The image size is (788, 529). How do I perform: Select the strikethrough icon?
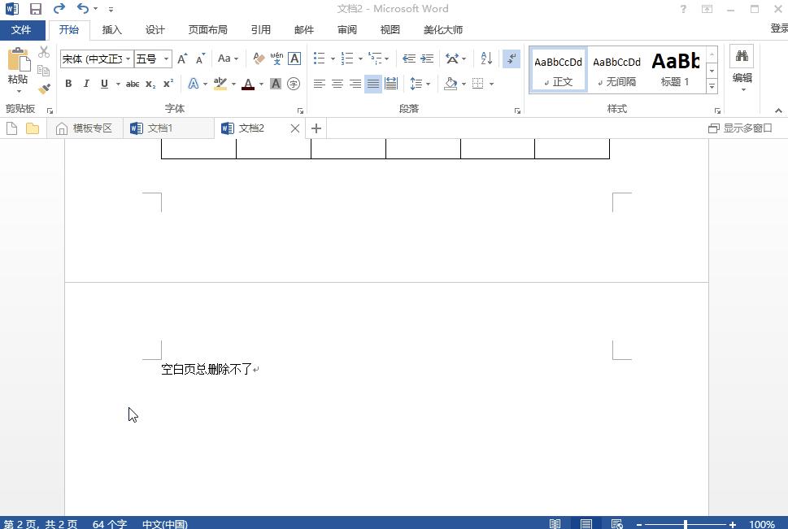click(x=132, y=83)
